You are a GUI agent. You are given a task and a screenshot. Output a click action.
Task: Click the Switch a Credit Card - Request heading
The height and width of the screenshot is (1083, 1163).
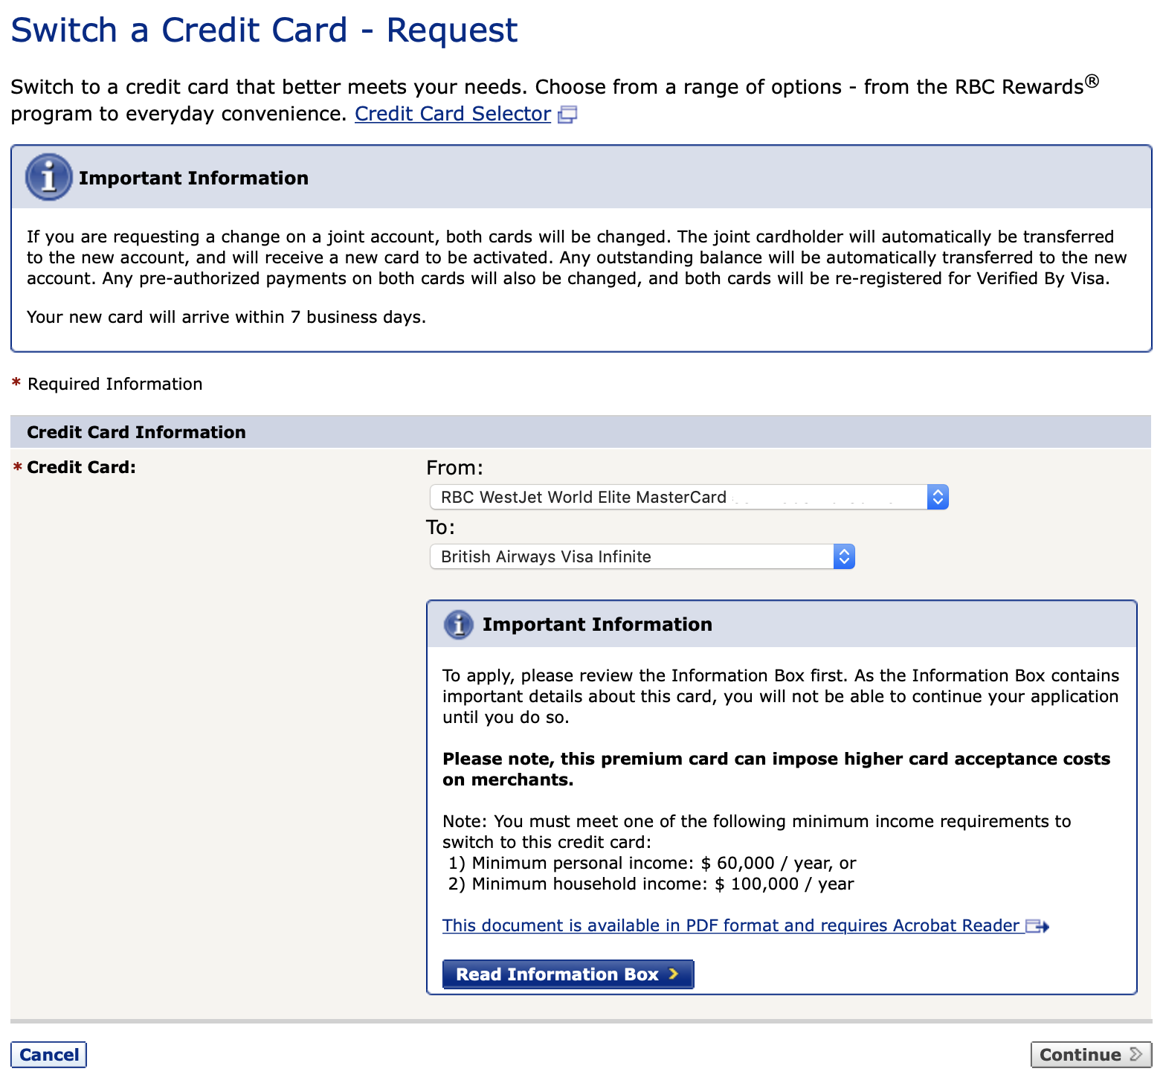(264, 30)
